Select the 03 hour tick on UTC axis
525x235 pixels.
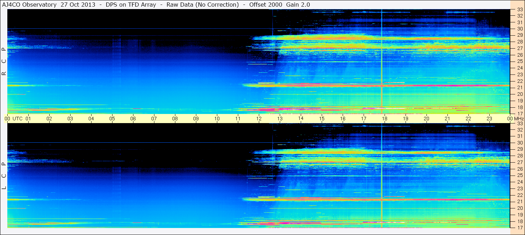(70, 119)
